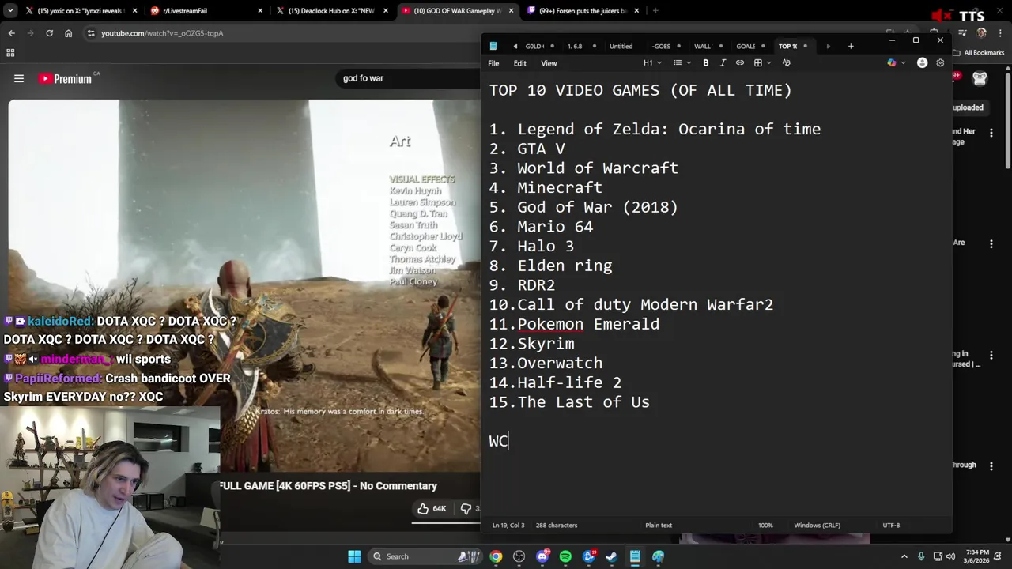
Task: Open browser tab search dropdown
Action: pos(9,11)
